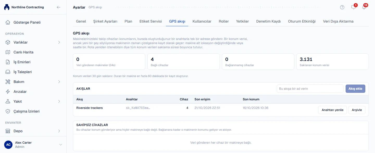Focus the stream name input field

tap(310, 89)
